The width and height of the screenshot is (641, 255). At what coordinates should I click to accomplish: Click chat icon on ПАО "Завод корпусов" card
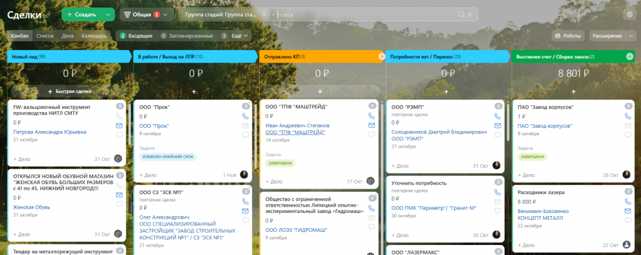[x=627, y=135]
